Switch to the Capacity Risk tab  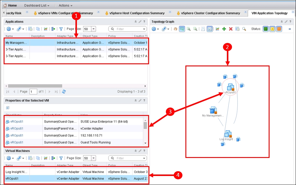(x=14, y=13)
